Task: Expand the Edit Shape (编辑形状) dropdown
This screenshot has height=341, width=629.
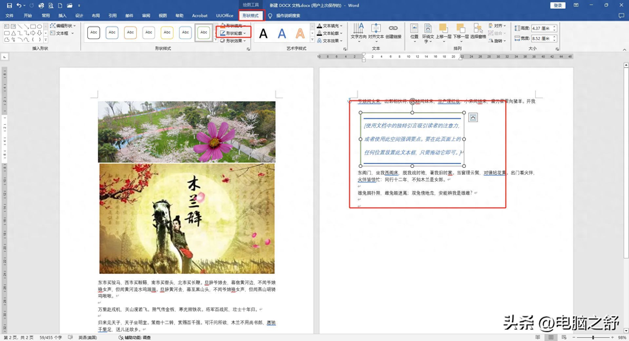Action: pyautogui.click(x=63, y=26)
